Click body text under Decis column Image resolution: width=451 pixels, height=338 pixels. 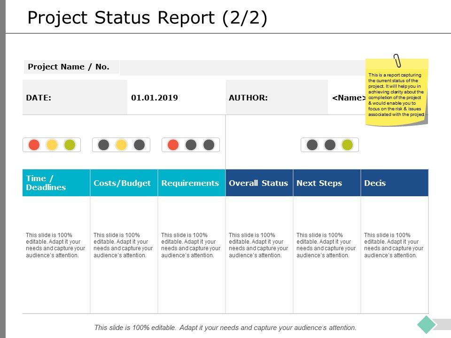(394, 245)
